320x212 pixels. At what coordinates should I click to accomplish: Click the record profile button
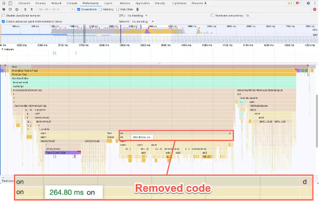(x=3, y=9)
